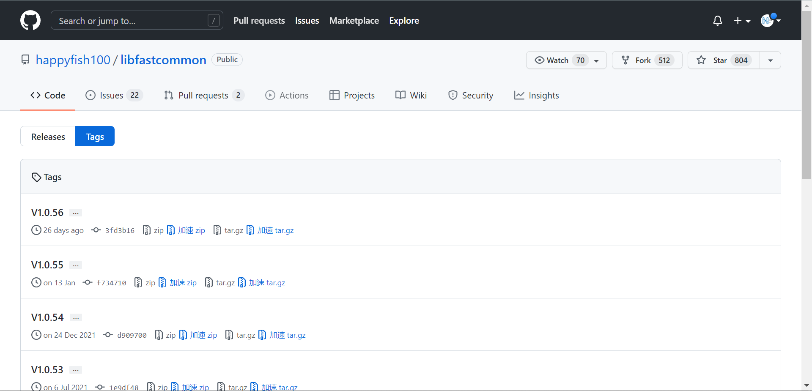Screen dimensions: 812x391
Task: Select the repository Issues tab
Action: 114,95
